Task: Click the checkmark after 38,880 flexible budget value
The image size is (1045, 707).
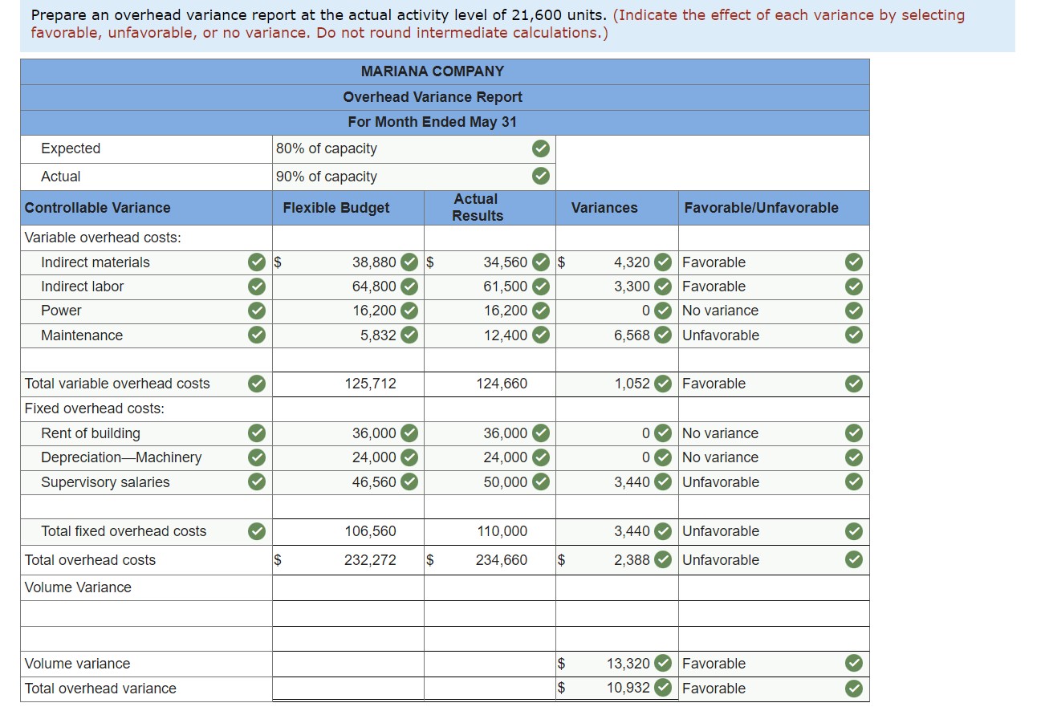Action: coord(410,262)
